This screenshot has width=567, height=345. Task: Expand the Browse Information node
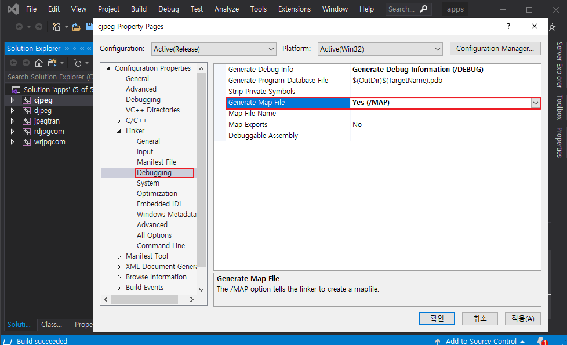click(119, 277)
